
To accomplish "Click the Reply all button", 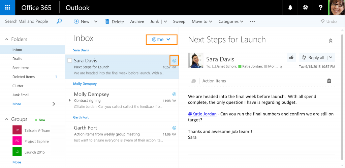I will click(x=313, y=57).
